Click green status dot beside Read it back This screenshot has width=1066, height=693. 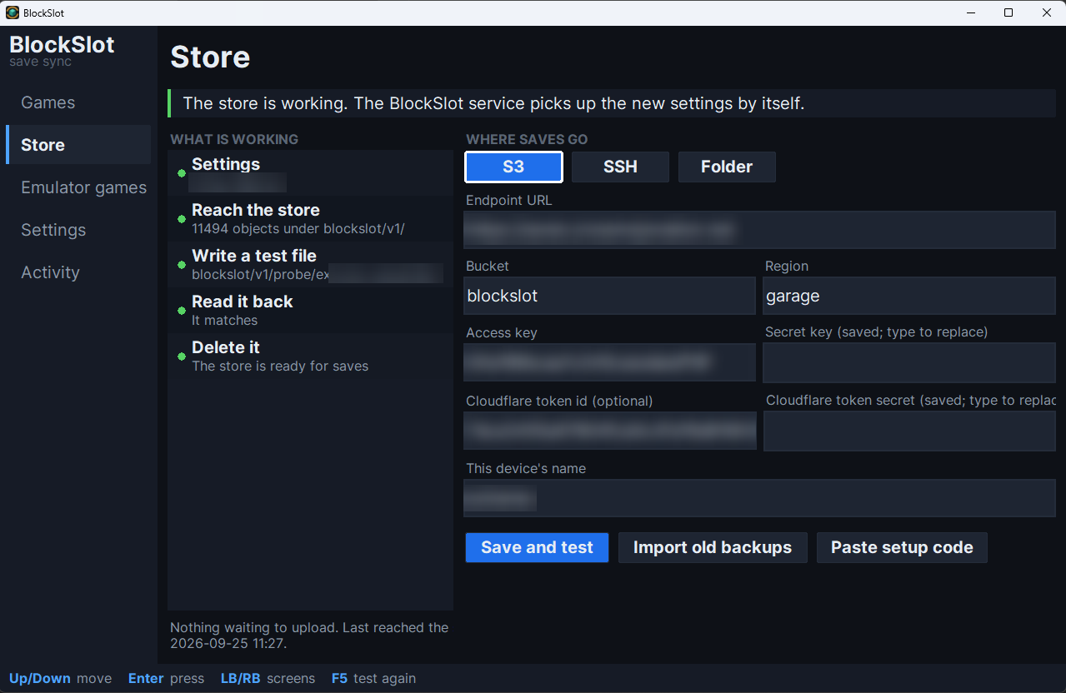181,311
